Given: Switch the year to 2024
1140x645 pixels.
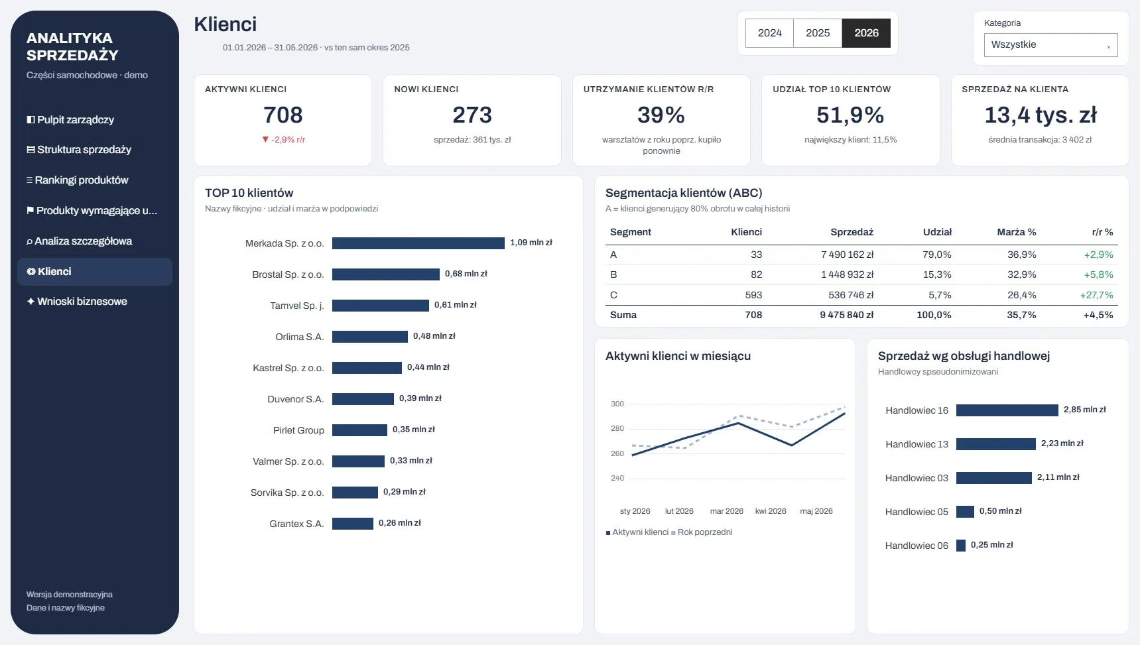Looking at the screenshot, I should pyautogui.click(x=769, y=33).
